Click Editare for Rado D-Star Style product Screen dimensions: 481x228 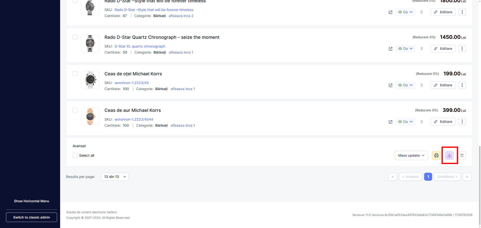click(x=443, y=12)
